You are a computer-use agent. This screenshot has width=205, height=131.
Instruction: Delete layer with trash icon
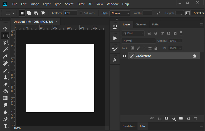(195, 118)
